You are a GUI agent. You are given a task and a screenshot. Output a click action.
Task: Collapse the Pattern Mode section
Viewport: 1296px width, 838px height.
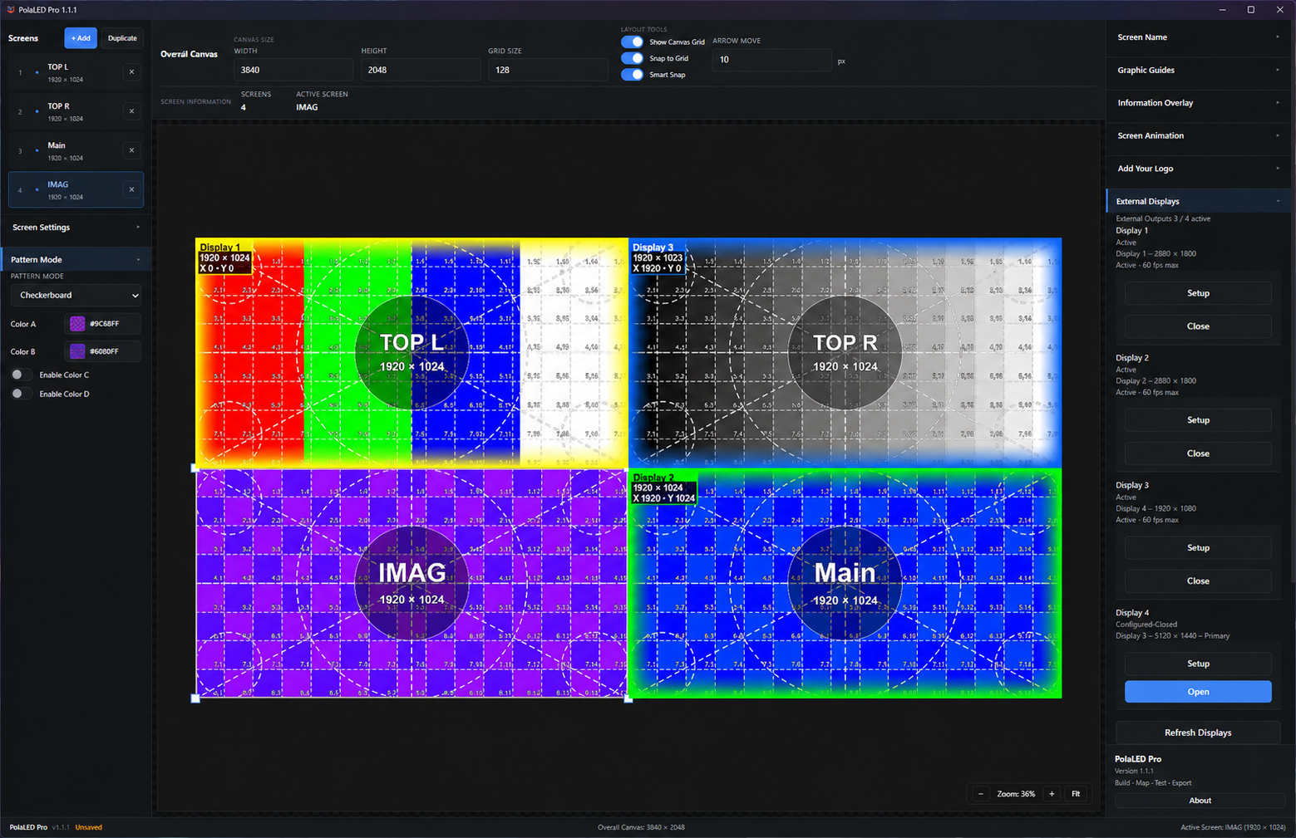pyautogui.click(x=76, y=260)
